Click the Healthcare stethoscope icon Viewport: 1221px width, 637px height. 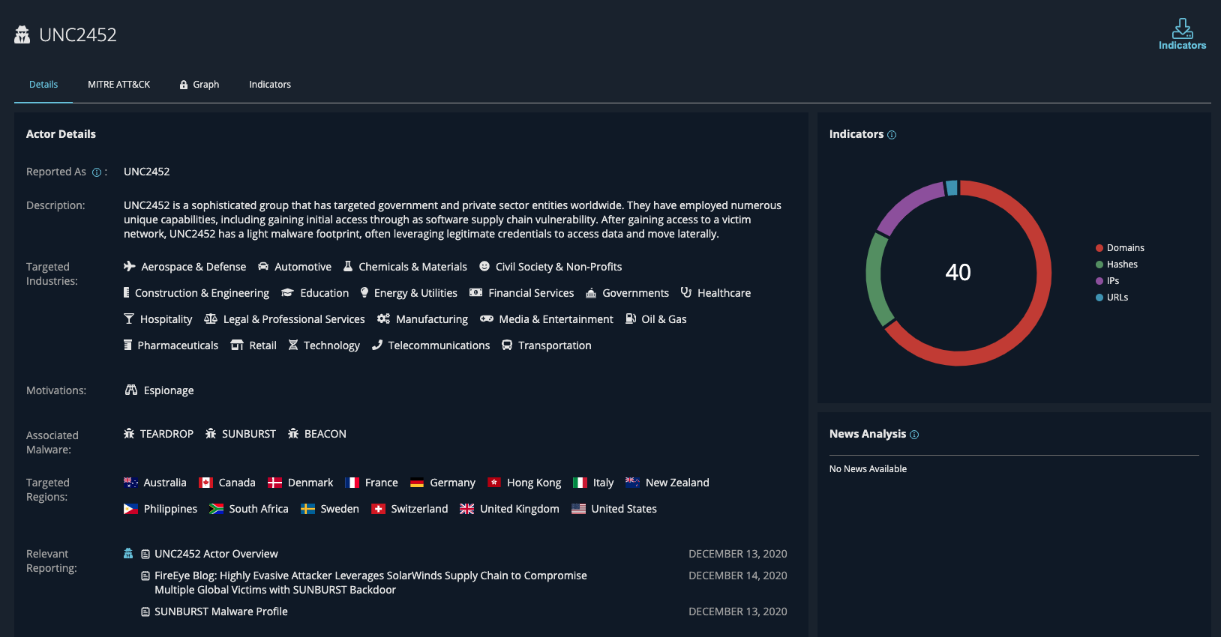point(686,292)
